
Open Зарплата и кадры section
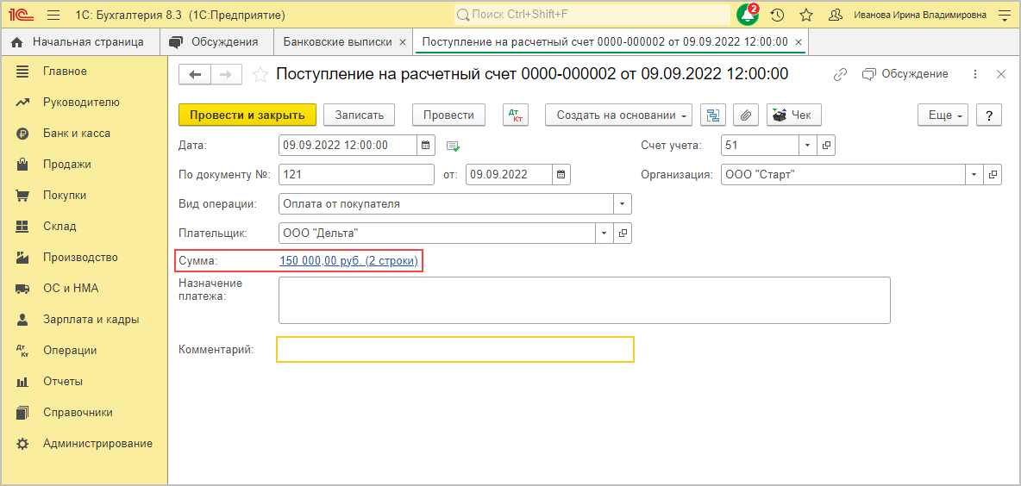click(91, 320)
